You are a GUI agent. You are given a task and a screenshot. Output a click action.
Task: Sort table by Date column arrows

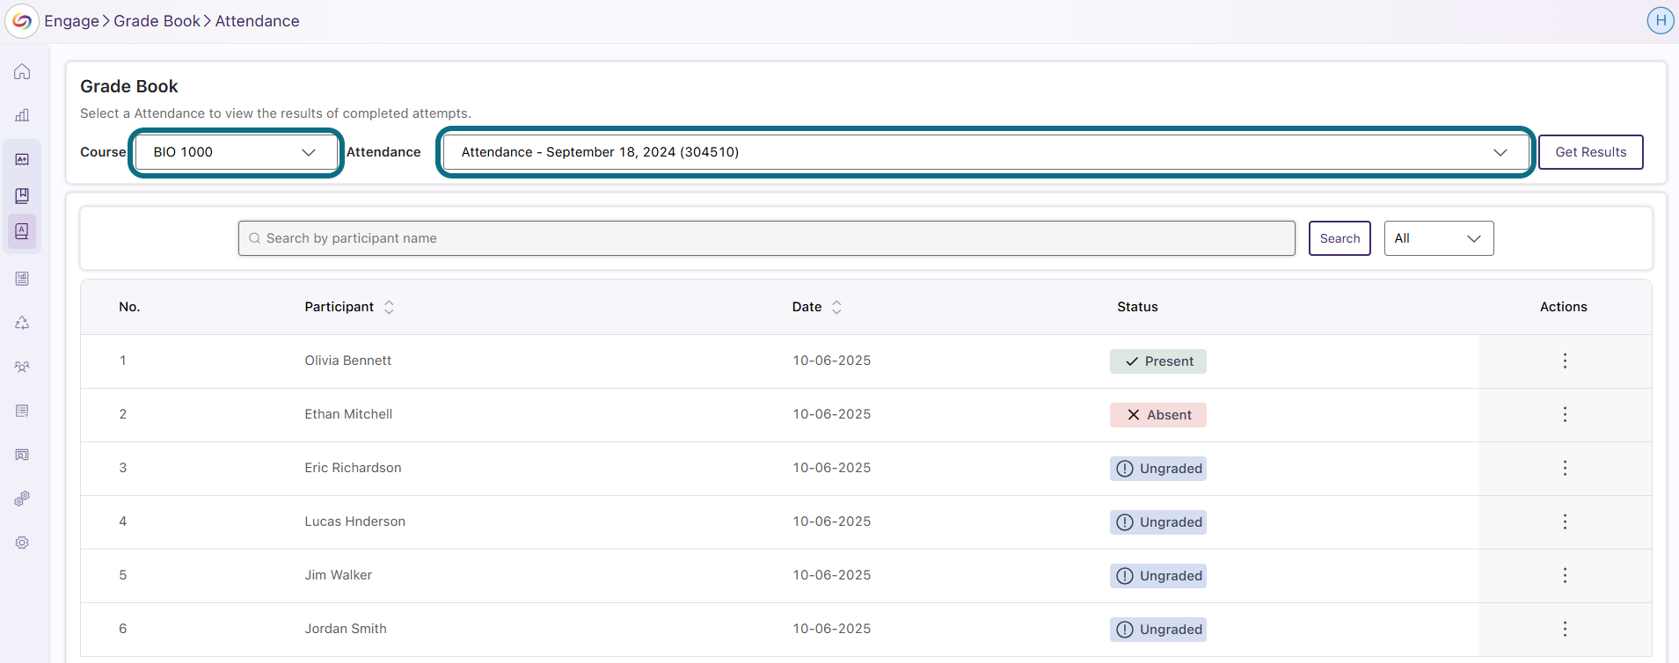[x=836, y=307]
